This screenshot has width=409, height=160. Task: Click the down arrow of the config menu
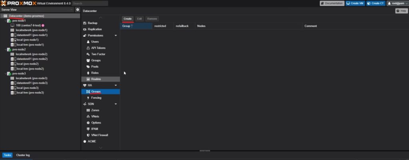click(x=101, y=148)
